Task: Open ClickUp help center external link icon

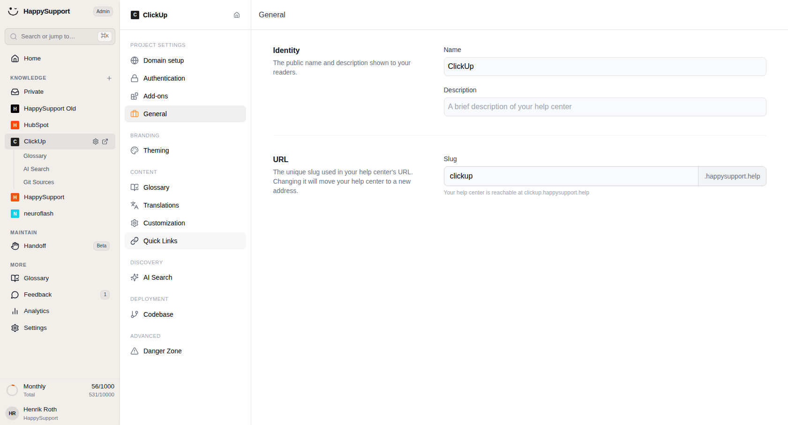Action: click(105, 142)
